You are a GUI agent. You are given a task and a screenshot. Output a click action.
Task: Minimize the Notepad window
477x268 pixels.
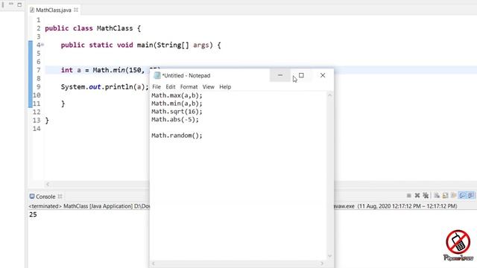[280, 75]
